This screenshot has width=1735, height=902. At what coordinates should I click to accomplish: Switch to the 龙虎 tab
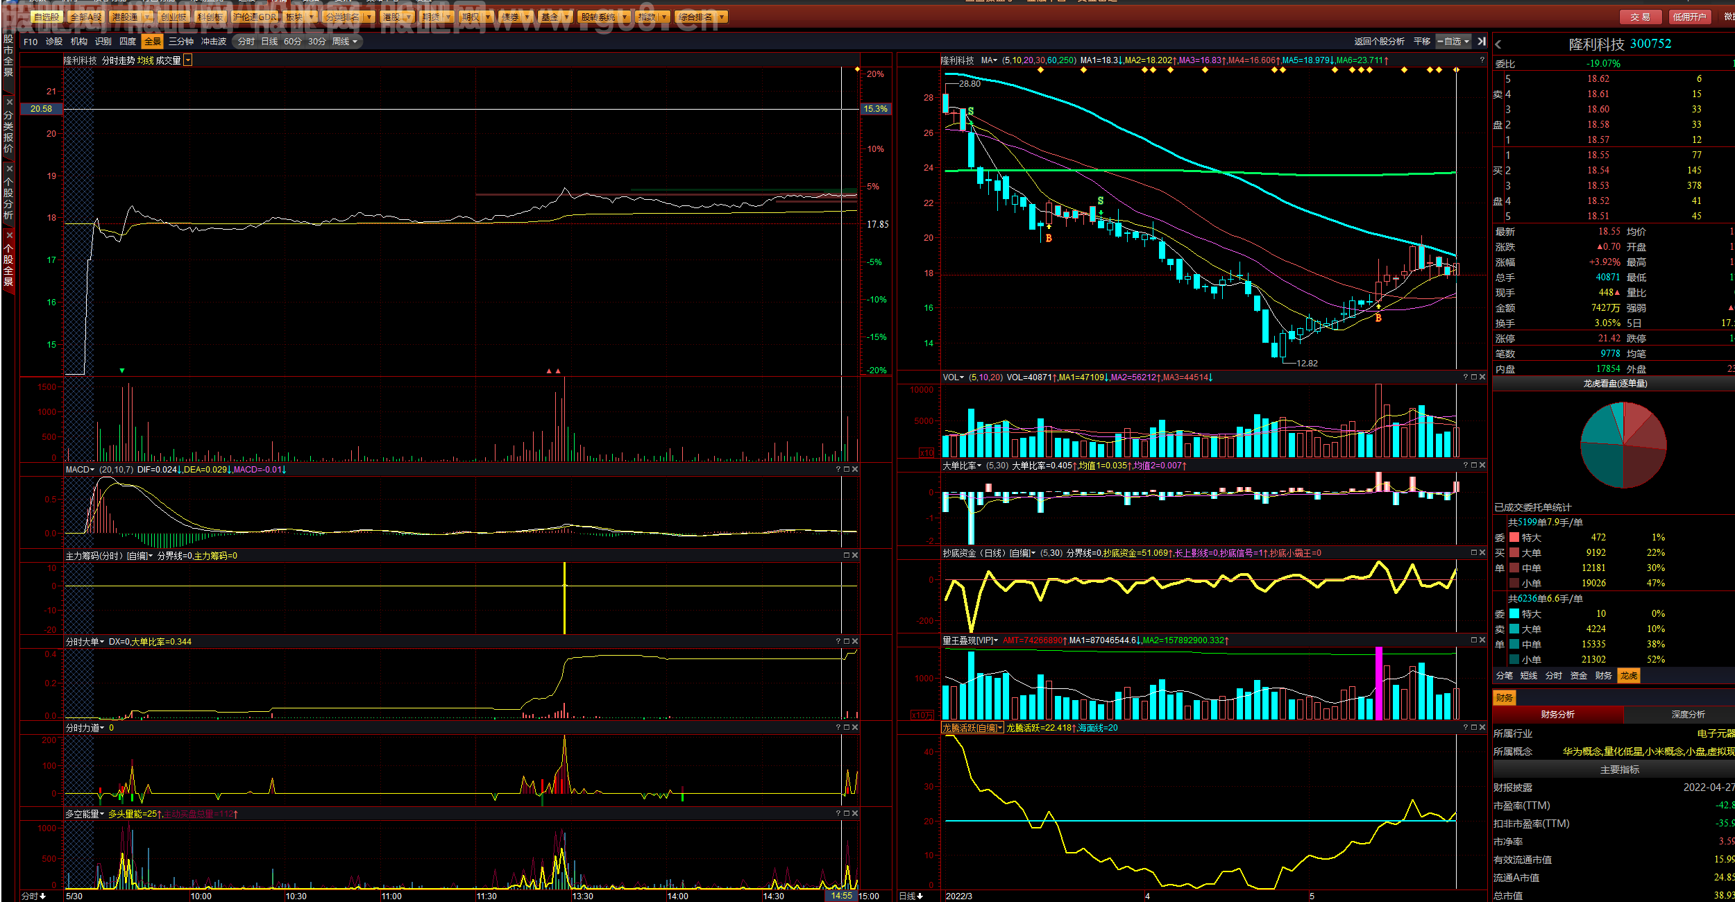pyautogui.click(x=1629, y=676)
